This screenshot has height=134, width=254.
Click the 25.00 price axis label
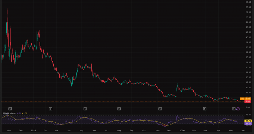click(x=248, y=67)
